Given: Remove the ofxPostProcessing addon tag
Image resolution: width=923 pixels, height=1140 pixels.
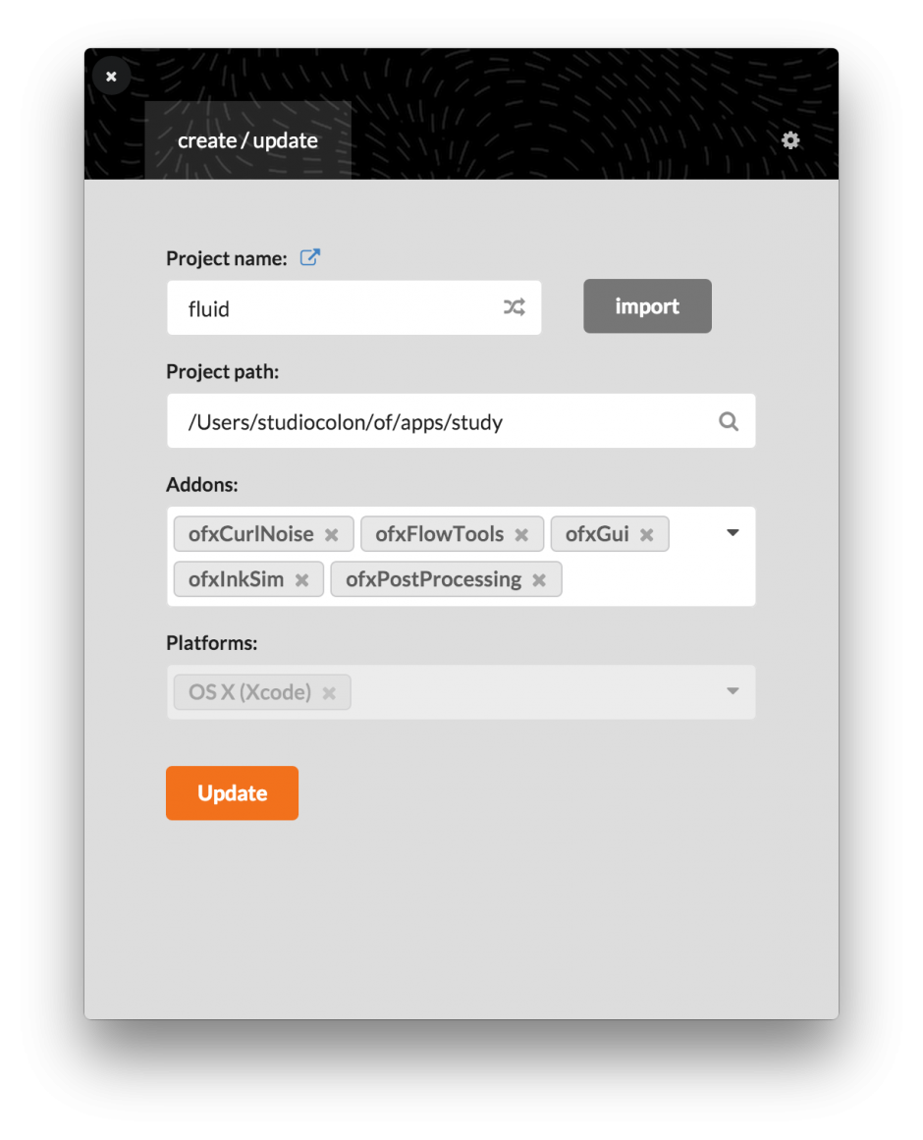Looking at the screenshot, I should coord(538,579).
